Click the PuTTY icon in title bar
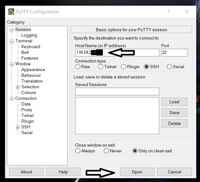Image resolution: width=200 pixels, height=182 pixels. click(x=11, y=11)
